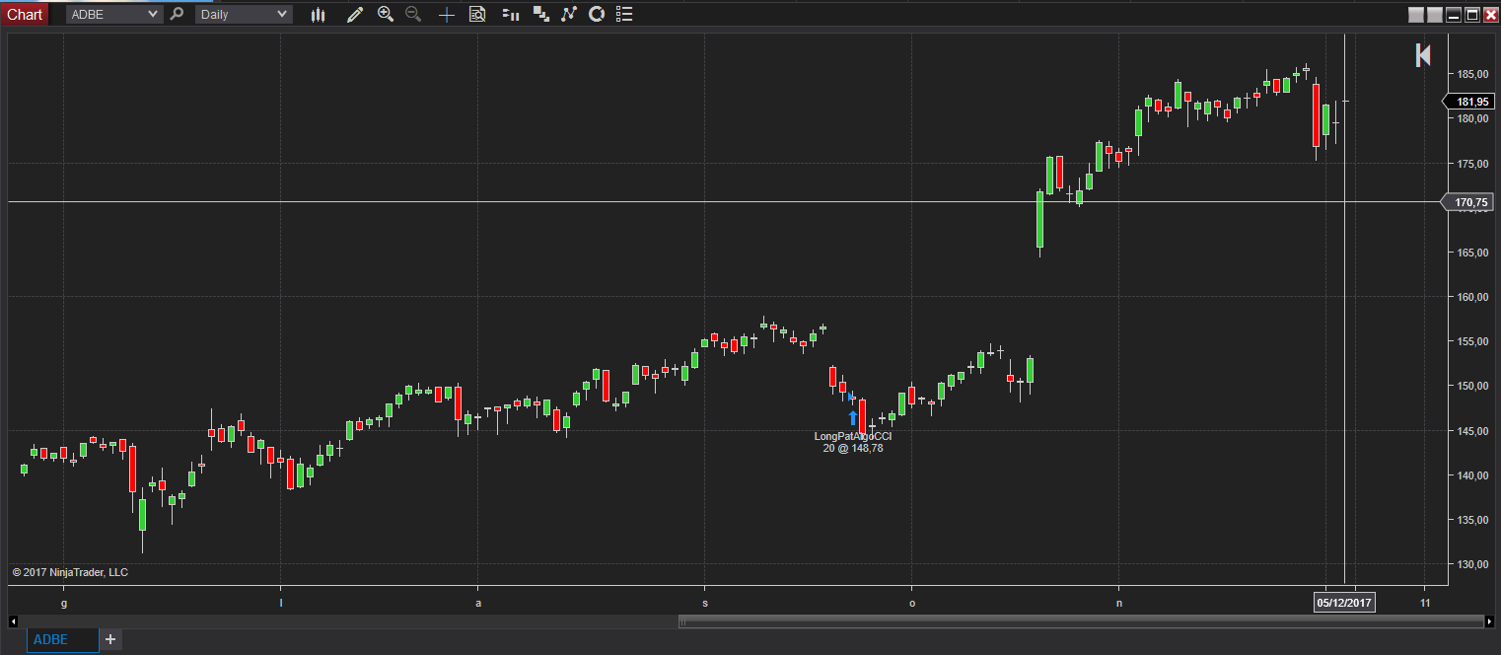This screenshot has width=1501, height=655.
Task: Maximize the chart window
Action: coord(1472,15)
